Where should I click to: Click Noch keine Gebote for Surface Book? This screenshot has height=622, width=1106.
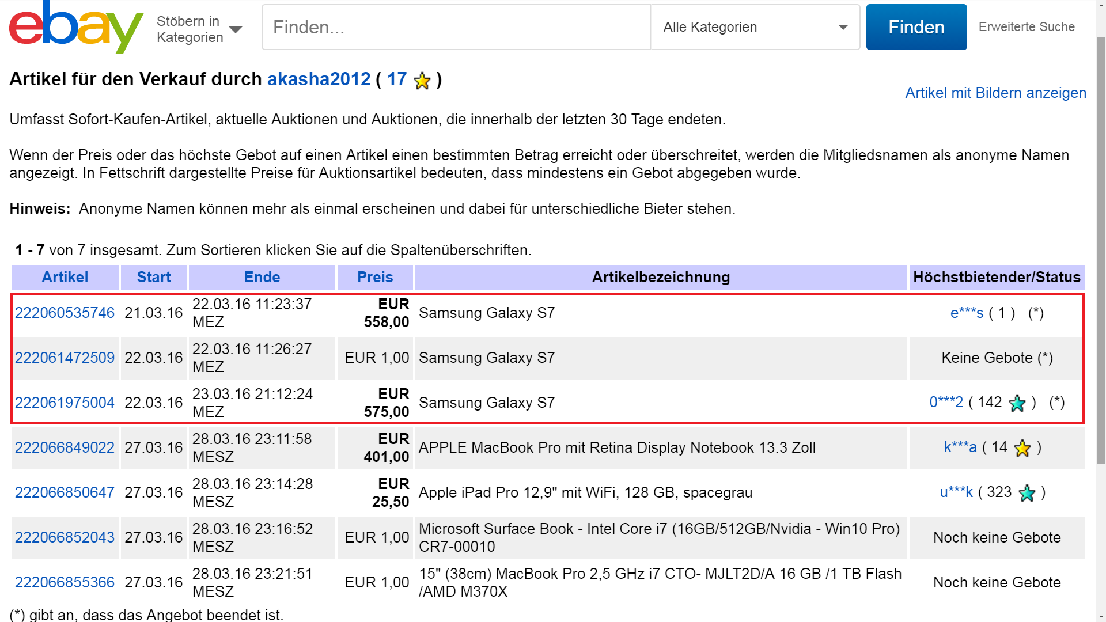click(x=997, y=537)
